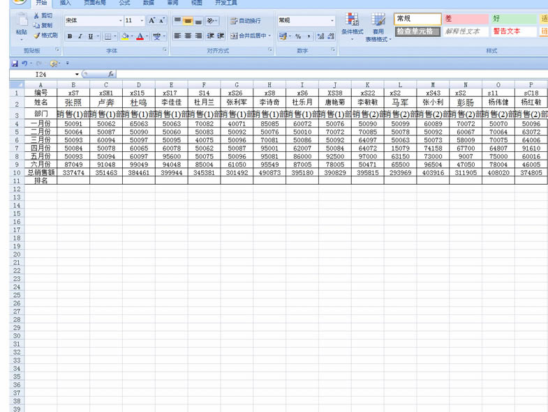This screenshot has width=548, height=412.
Task: Apply comma style number format
Action: (x=309, y=36)
